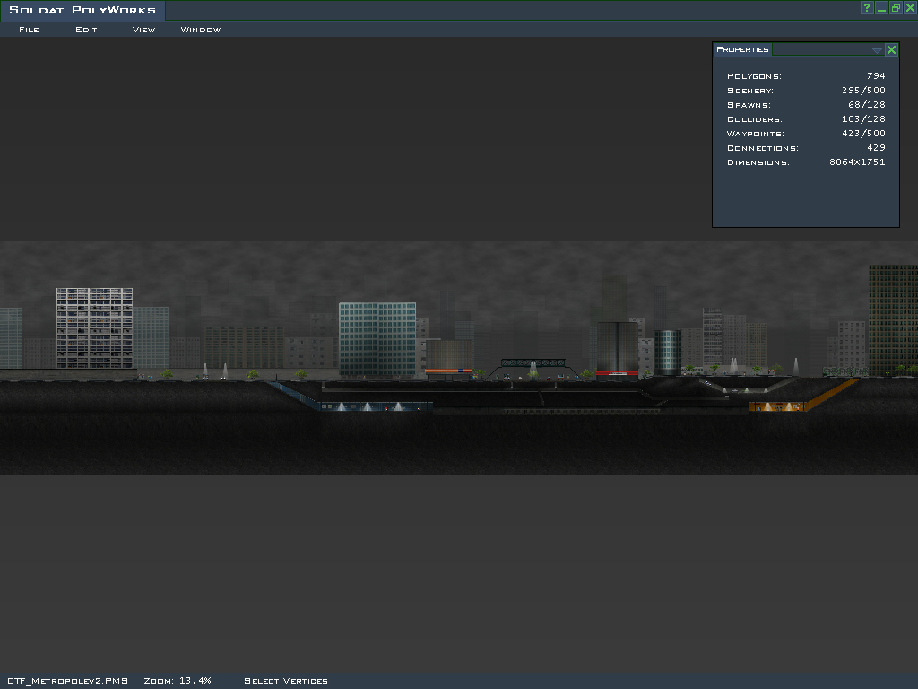Click the Soldat PolyWorks title label
The image size is (918, 689).
click(82, 11)
